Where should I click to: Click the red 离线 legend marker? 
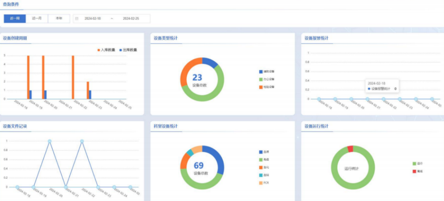click(414, 171)
